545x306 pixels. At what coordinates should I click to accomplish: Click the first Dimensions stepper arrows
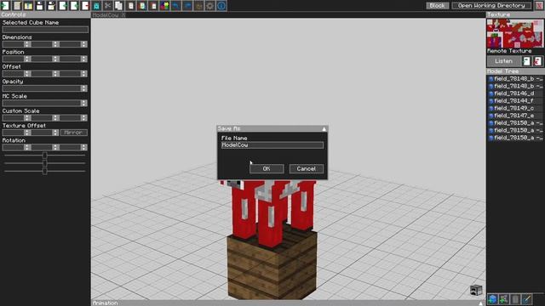27,44
